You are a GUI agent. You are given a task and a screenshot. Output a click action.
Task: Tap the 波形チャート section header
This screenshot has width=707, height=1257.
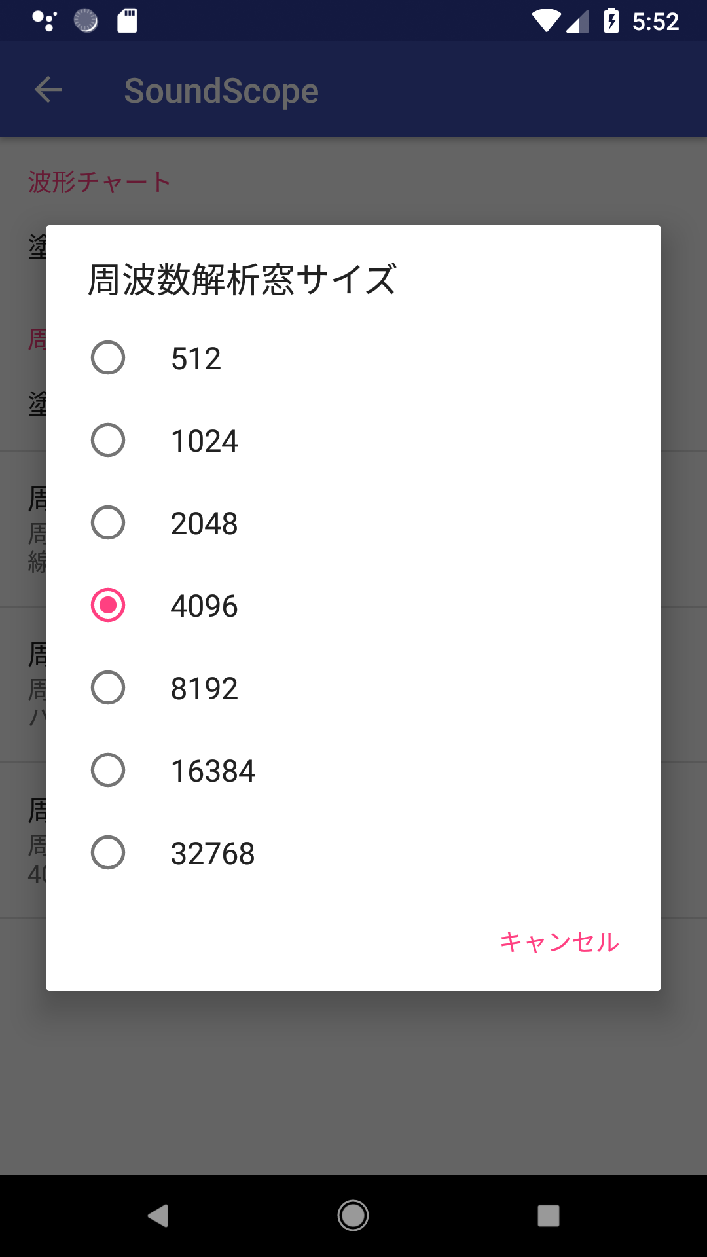click(x=100, y=182)
